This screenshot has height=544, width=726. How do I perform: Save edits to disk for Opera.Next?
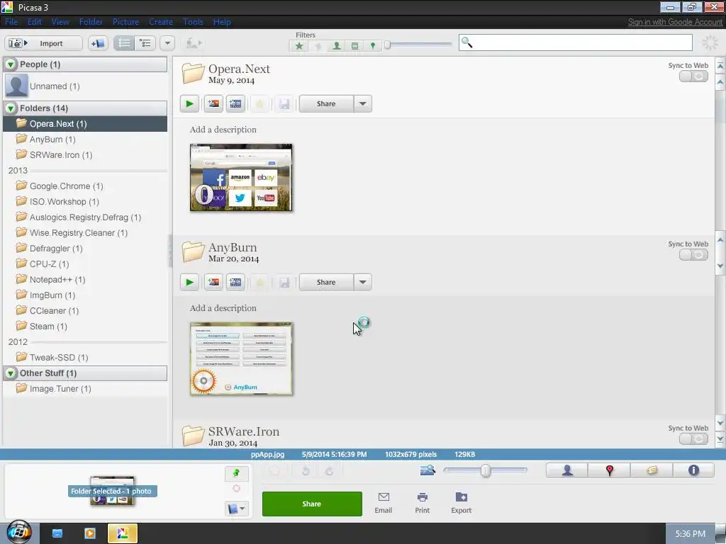pos(284,103)
